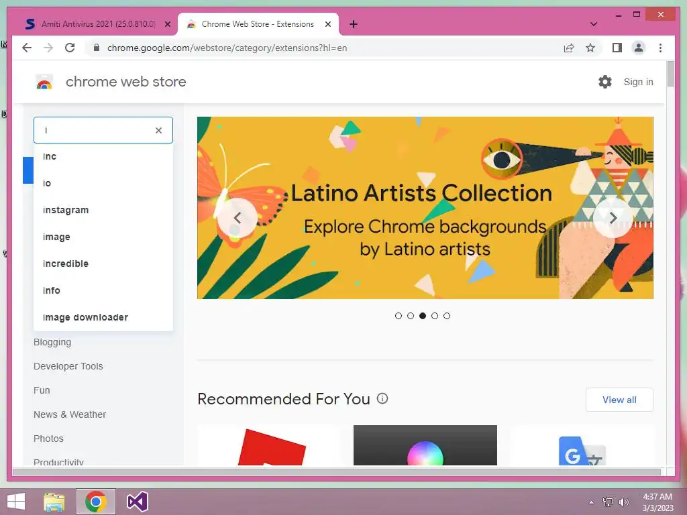Open Web Store settings gear

pos(605,82)
